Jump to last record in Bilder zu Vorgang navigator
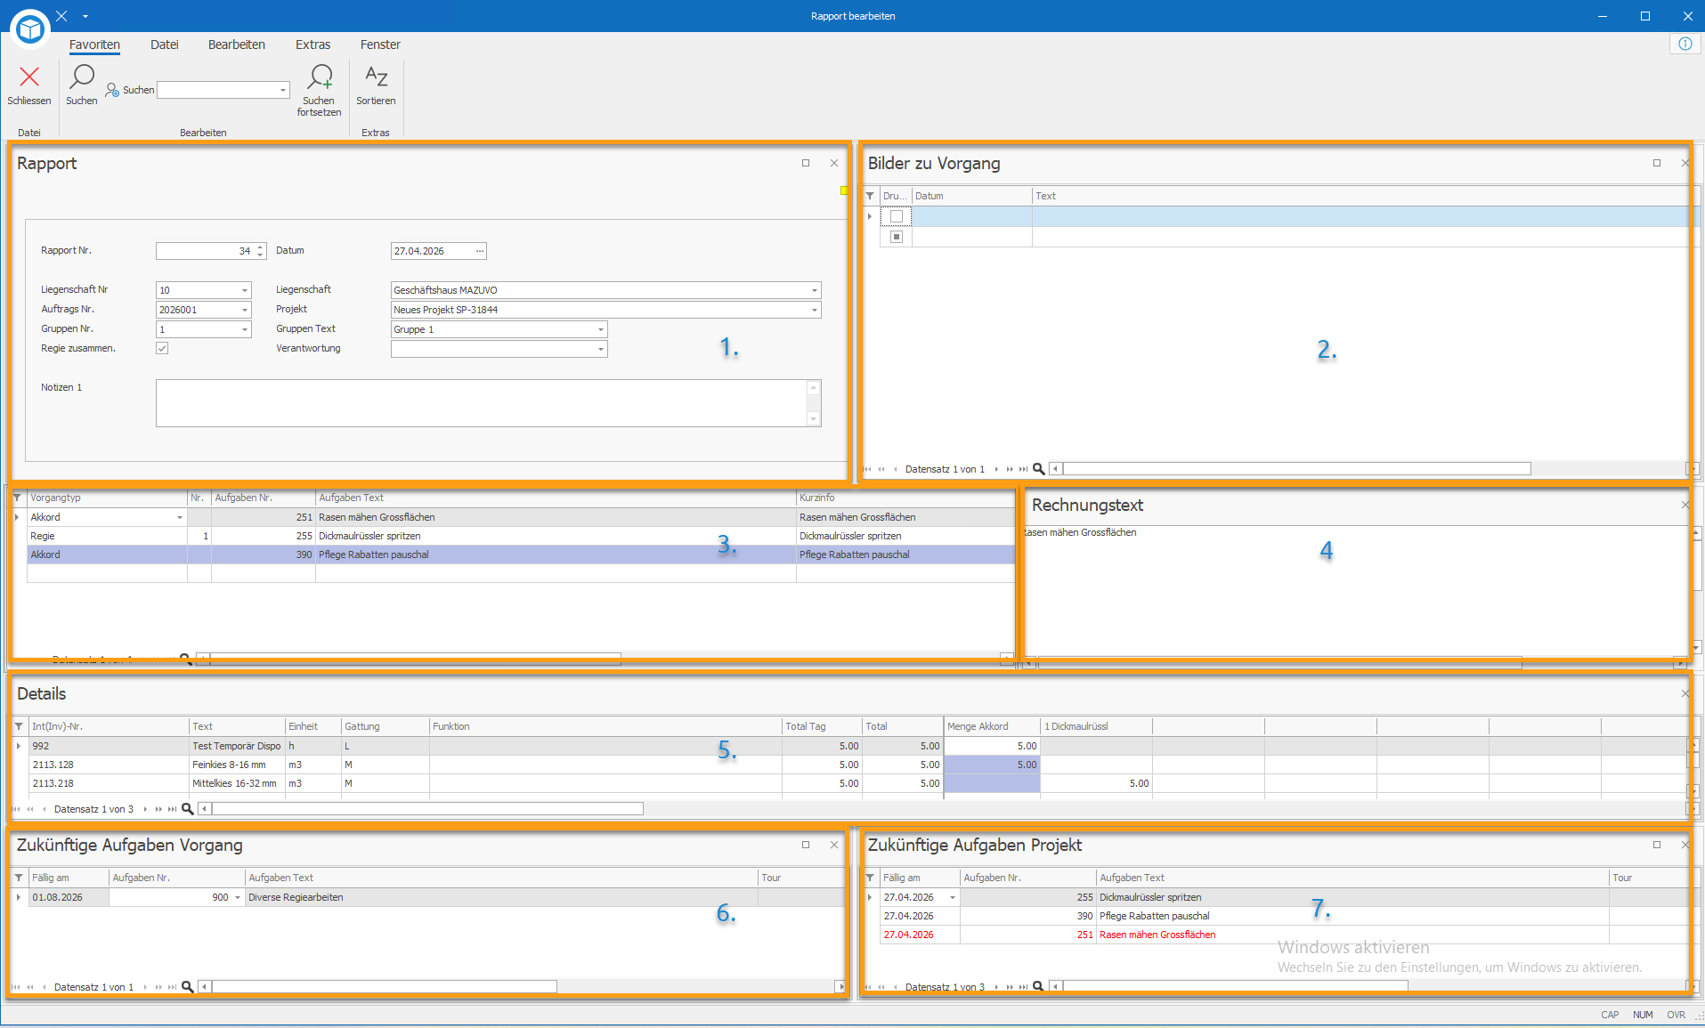The image size is (1705, 1028). click(1023, 469)
